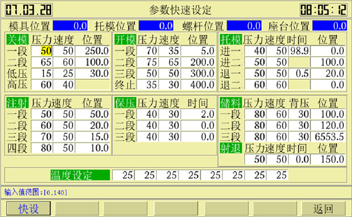352x217 pixels.
Task: Click the first 温度设定 value field
Action: tap(123, 175)
